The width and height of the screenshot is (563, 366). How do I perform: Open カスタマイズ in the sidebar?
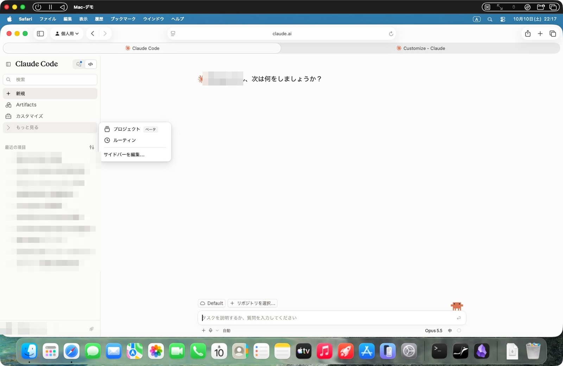(x=50, y=116)
